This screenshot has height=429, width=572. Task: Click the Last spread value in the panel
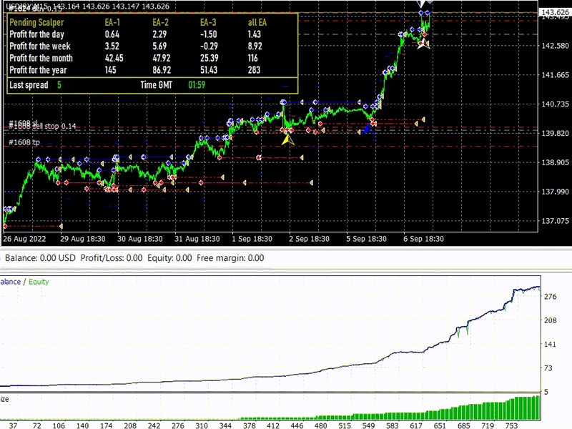59,85
